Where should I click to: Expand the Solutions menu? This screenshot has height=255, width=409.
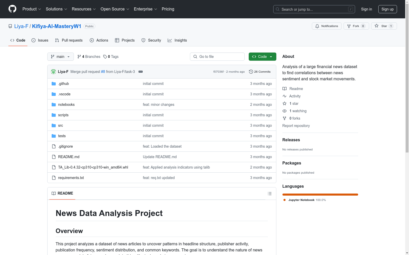[x=56, y=9]
